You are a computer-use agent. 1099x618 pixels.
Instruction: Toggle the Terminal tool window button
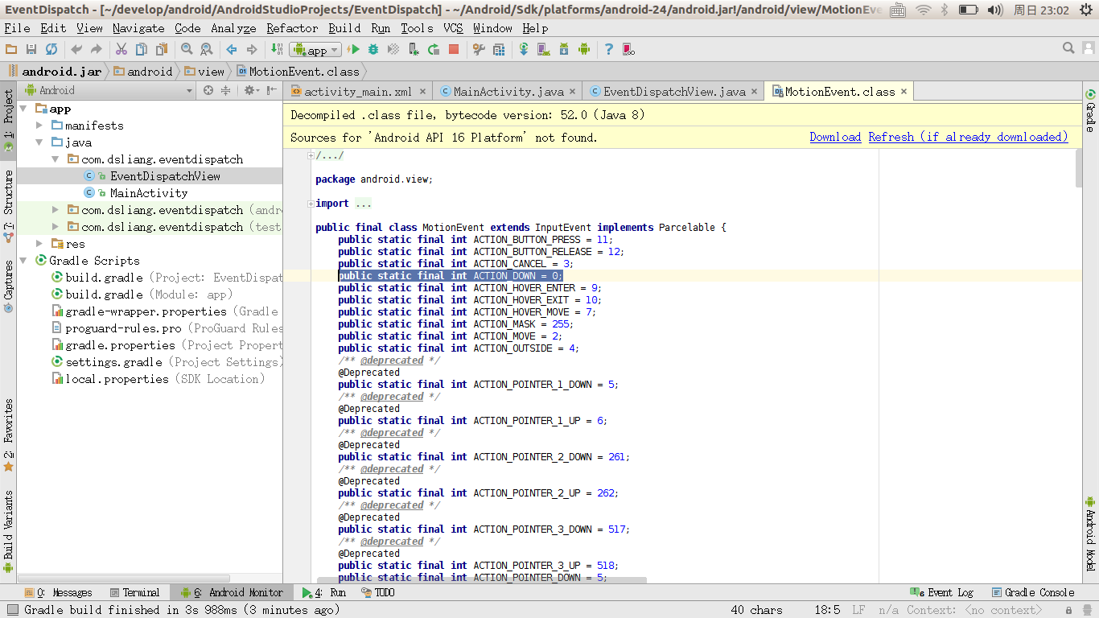coord(134,592)
